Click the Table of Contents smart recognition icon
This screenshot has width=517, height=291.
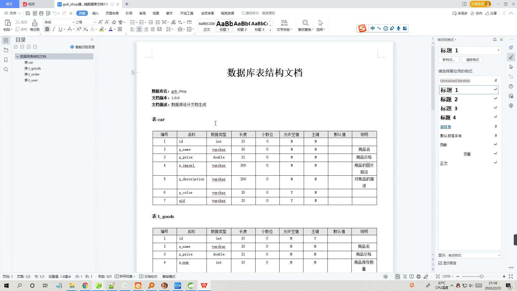tap(71, 47)
